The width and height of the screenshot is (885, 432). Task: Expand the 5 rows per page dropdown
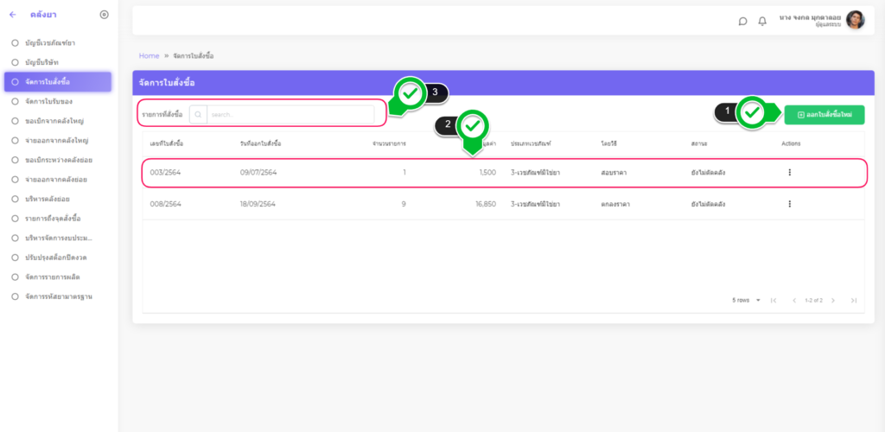[x=747, y=300]
